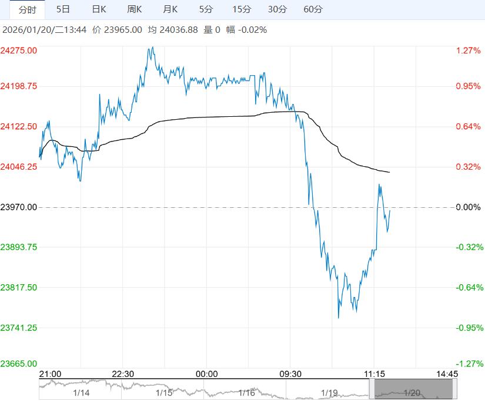This screenshot has height=401, width=485.
Task: Click the latest point of the blue price line
Action: [390, 211]
